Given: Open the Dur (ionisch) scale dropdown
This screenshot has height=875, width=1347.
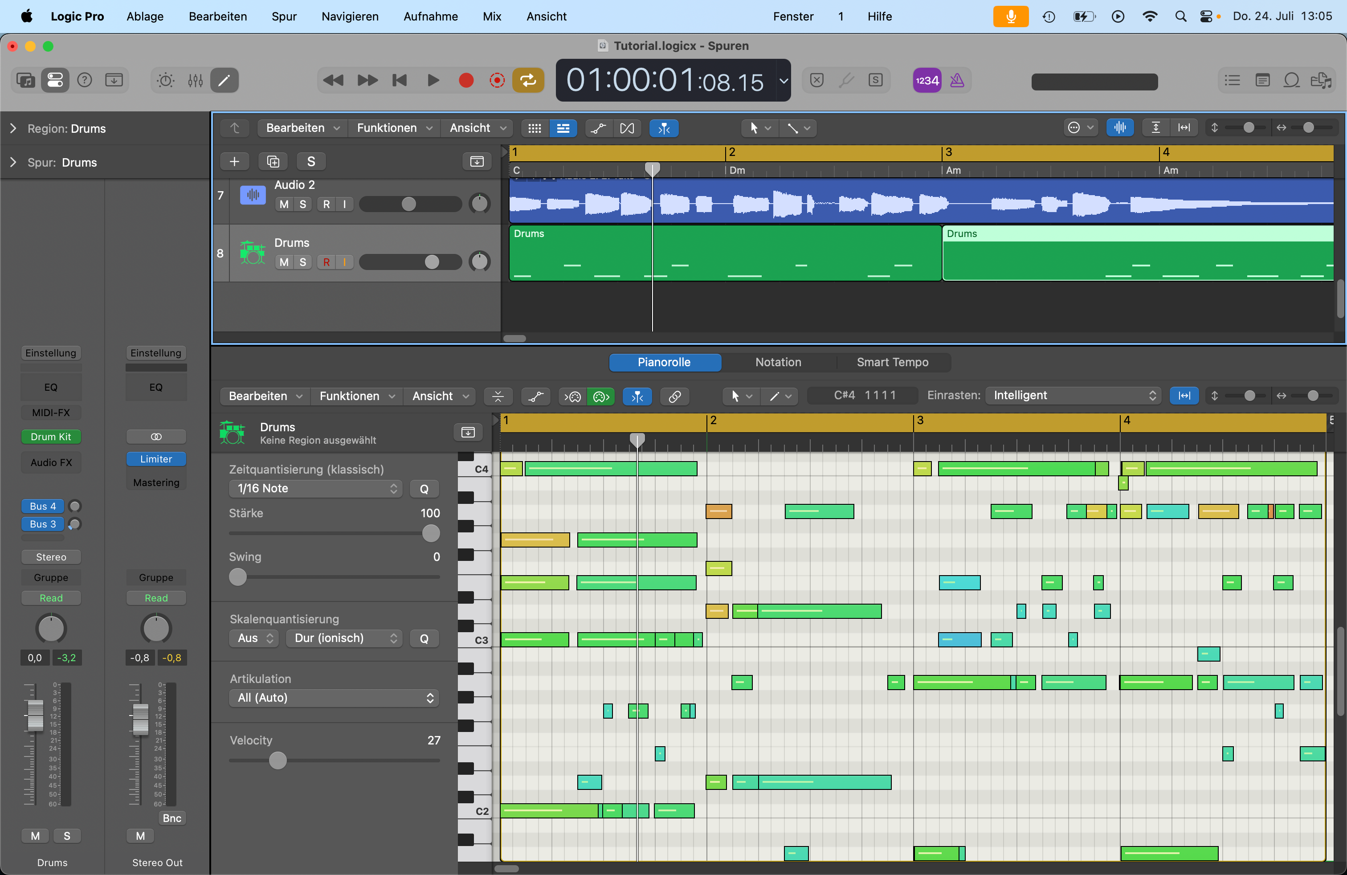Looking at the screenshot, I should point(343,638).
